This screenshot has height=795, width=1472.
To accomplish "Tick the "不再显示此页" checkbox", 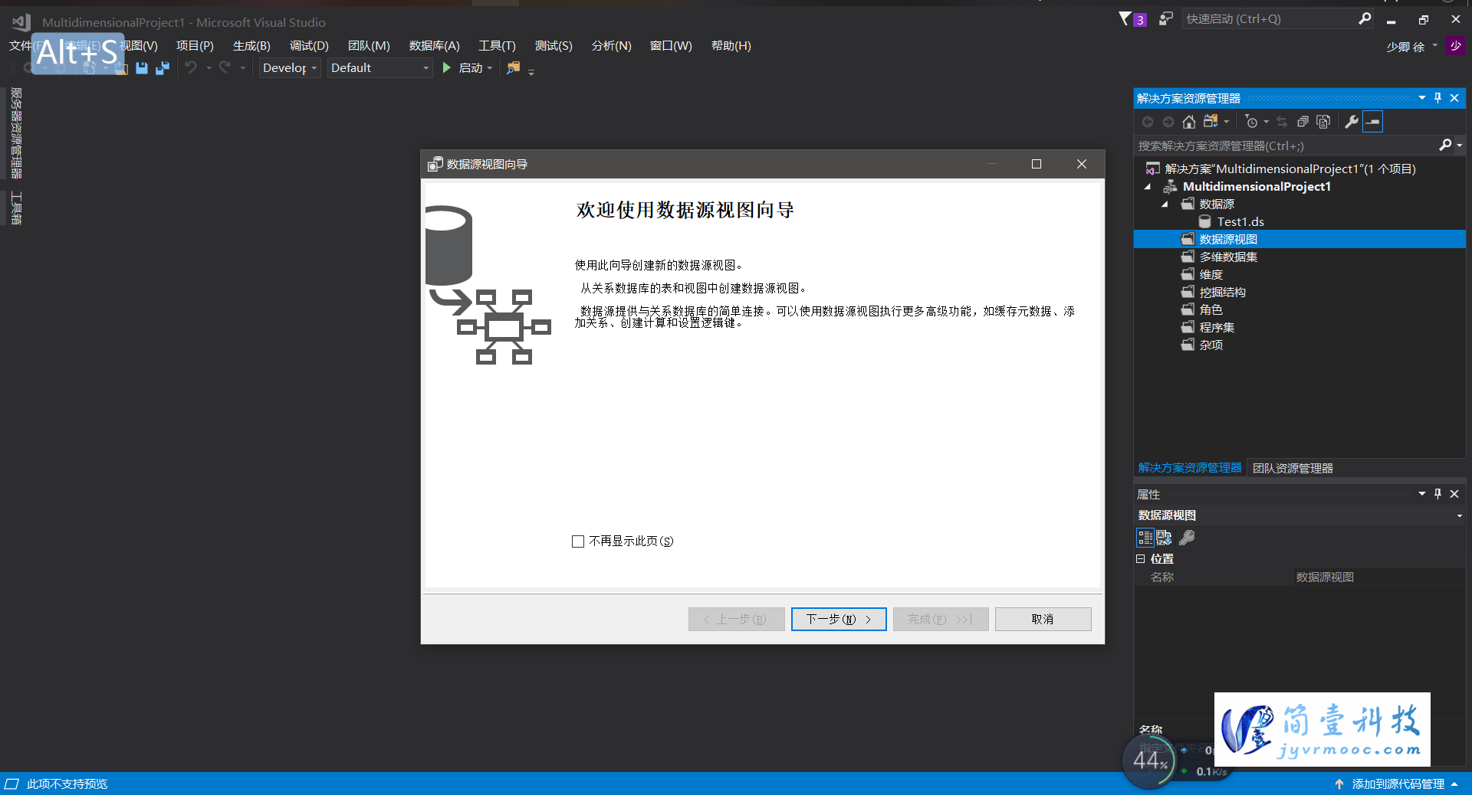I will (578, 541).
